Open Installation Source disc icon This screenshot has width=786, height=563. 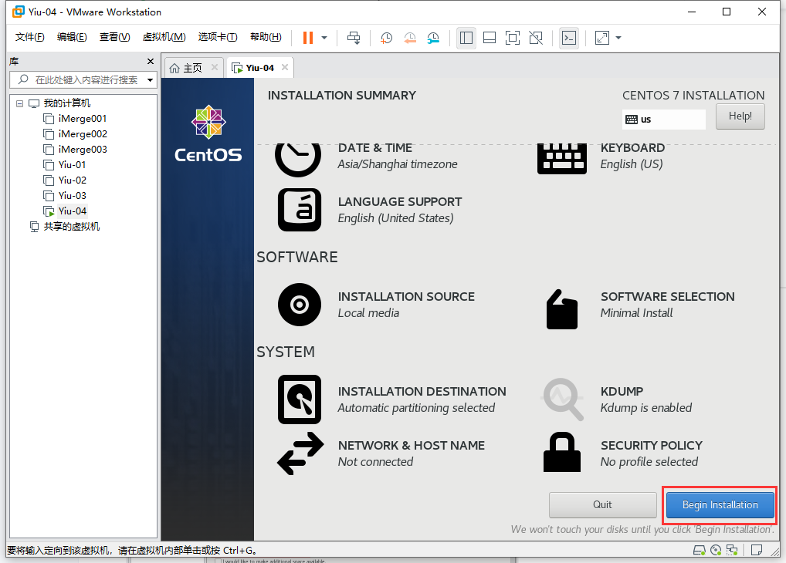tap(300, 305)
